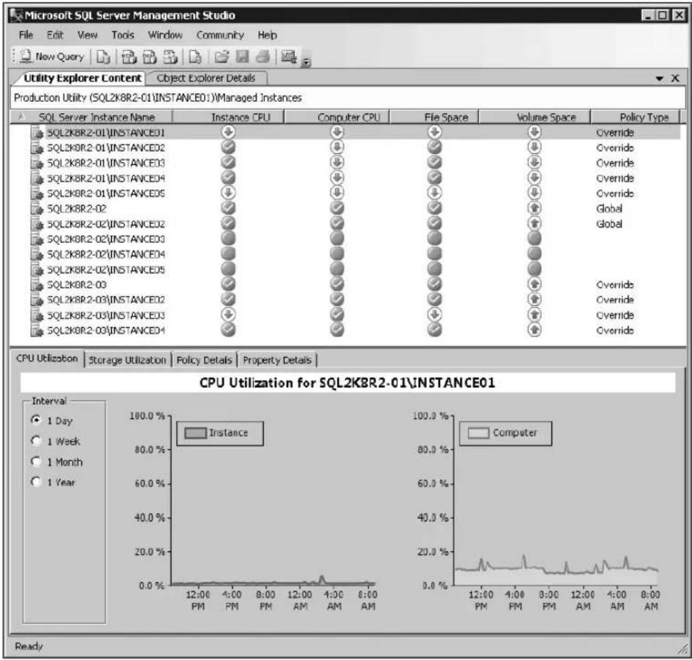692x660 pixels.
Task: Open the Storage Utilization tab
Action: 127,360
